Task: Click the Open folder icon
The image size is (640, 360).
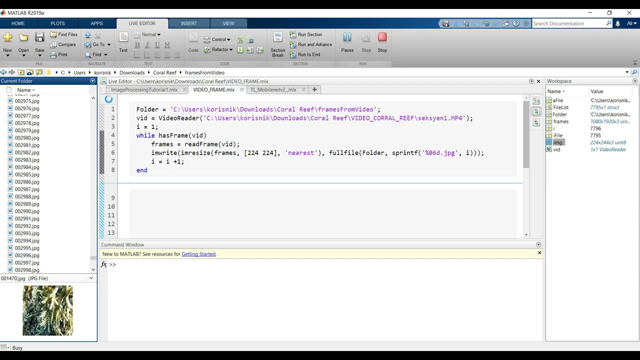Action: pyautogui.click(x=23, y=37)
